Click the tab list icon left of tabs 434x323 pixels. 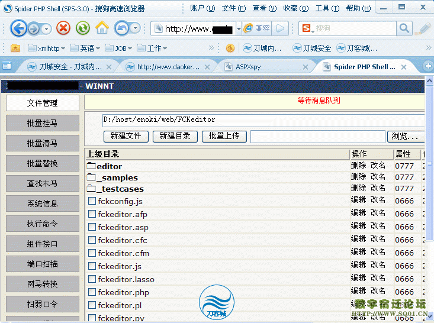pos(7,66)
